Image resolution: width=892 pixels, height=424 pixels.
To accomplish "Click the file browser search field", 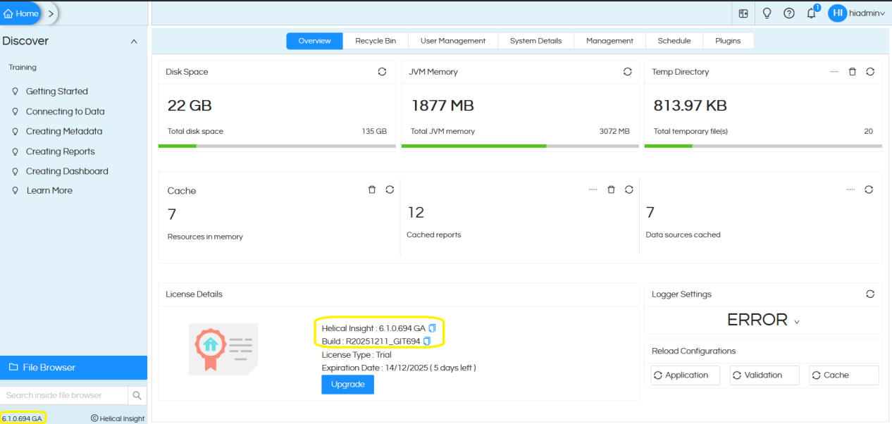I will tap(63, 395).
